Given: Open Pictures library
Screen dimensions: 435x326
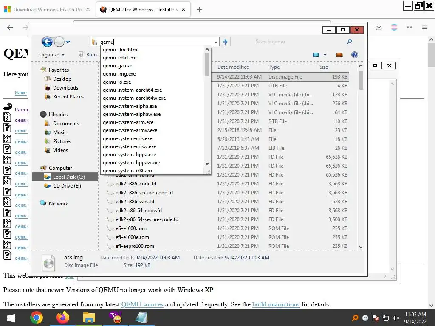Looking at the screenshot, I should pos(62,141).
